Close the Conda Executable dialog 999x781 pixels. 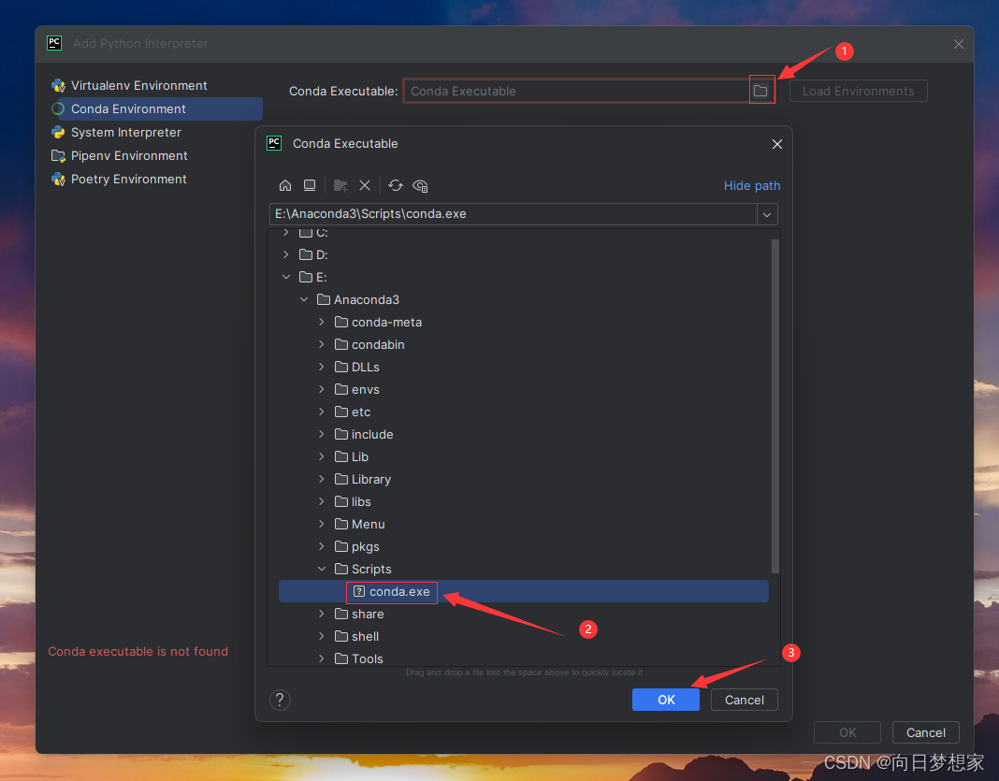point(777,144)
